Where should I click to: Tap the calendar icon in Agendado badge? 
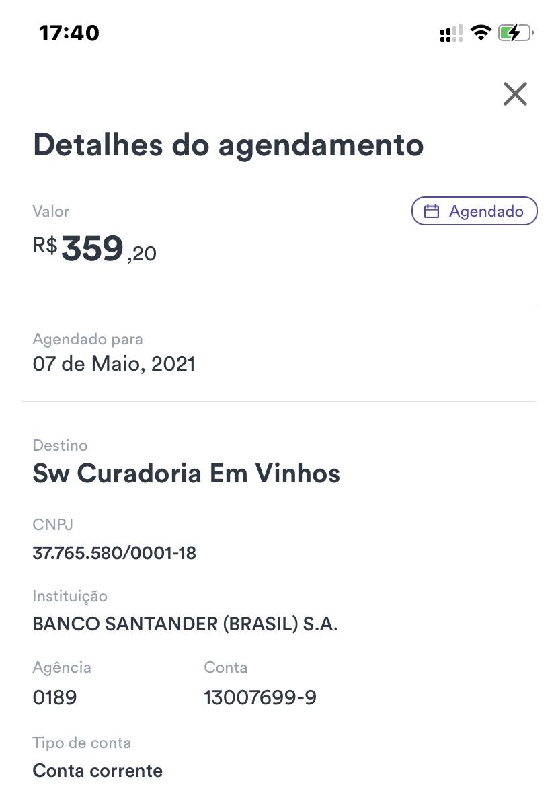click(432, 211)
